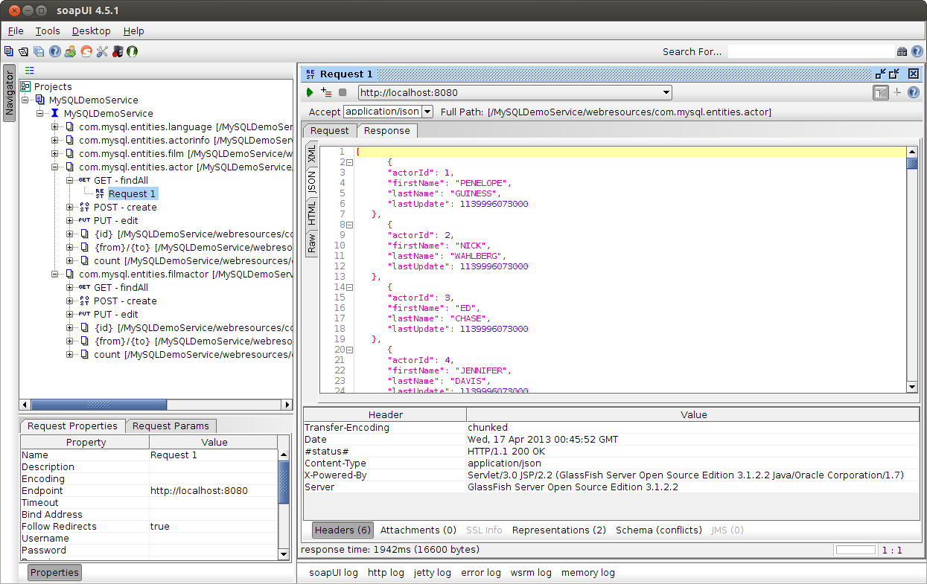This screenshot has width=927, height=584.
Task: Toggle the Navigator side panel tab
Action: tap(10, 92)
